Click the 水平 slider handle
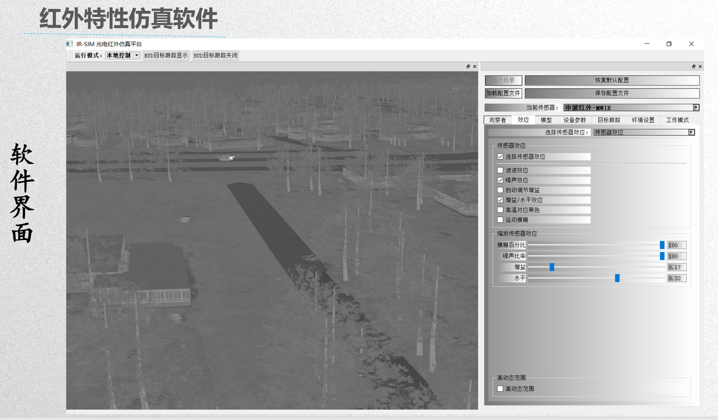This screenshot has height=420, width=718. pyautogui.click(x=617, y=278)
